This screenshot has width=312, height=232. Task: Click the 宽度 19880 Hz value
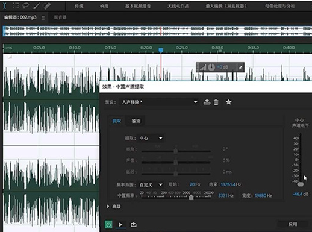(263, 195)
